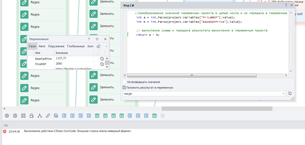Click the 'int b = int.Parse' code line

tap(189, 22)
